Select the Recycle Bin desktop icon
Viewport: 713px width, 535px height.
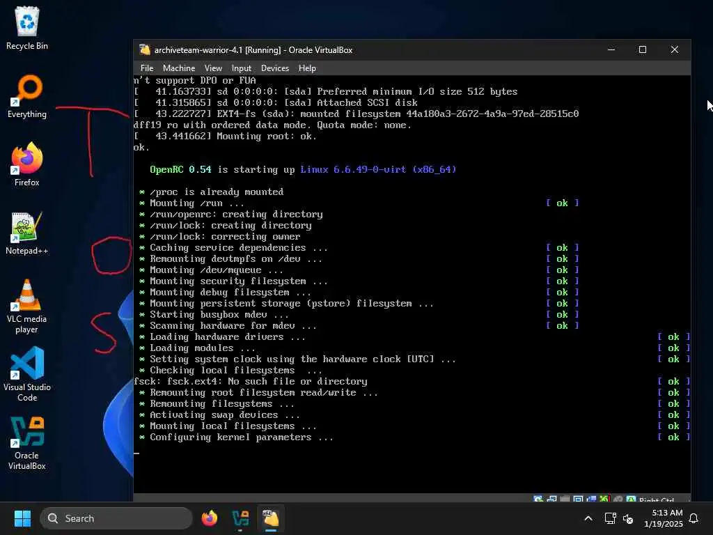point(27,28)
